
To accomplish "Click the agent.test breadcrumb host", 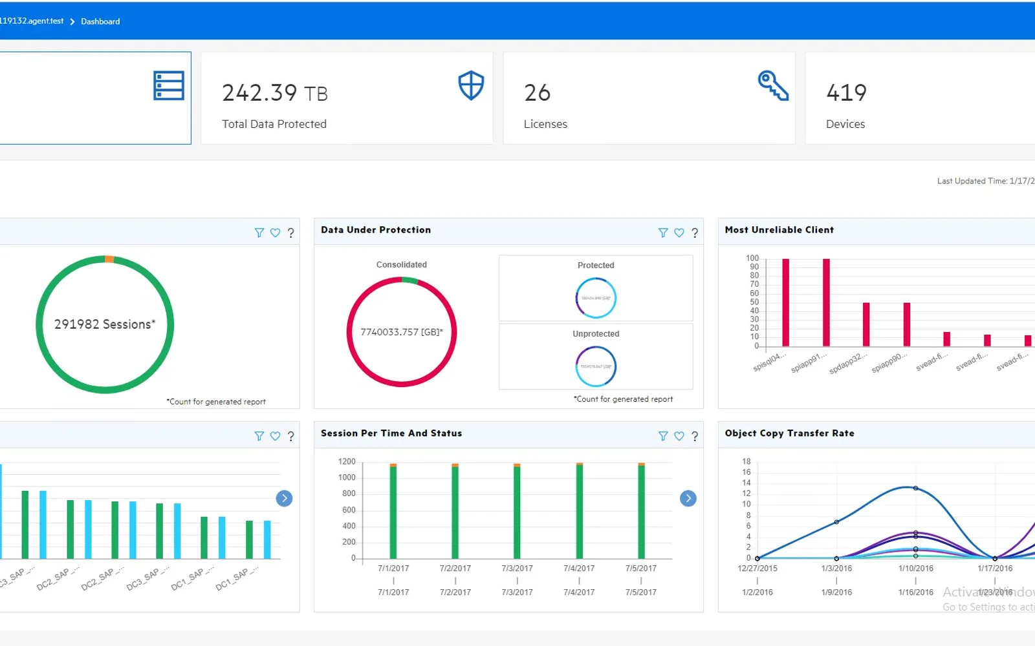I will (x=32, y=21).
